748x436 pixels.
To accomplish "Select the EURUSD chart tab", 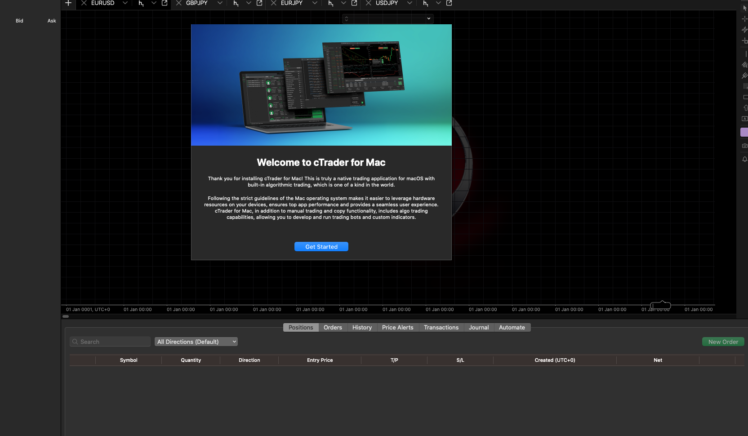I will (103, 3).
